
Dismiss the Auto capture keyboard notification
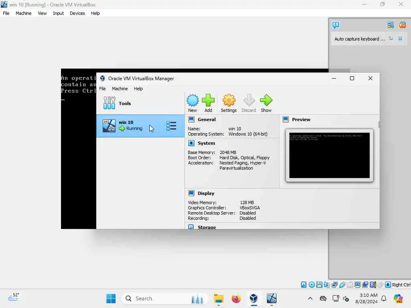[400, 38]
